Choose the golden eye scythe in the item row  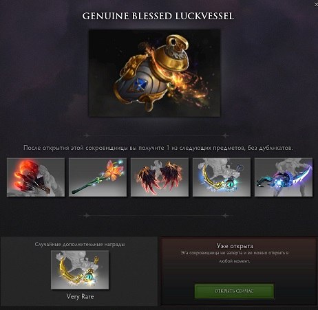[222, 177]
